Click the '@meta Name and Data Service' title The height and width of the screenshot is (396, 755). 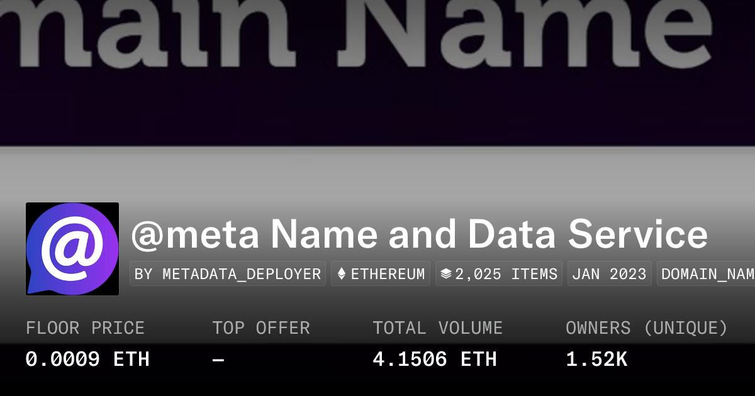419,234
